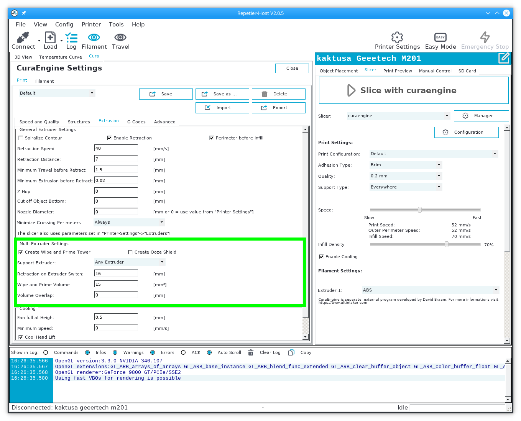Switch to Easy Mode icon

pos(440,37)
